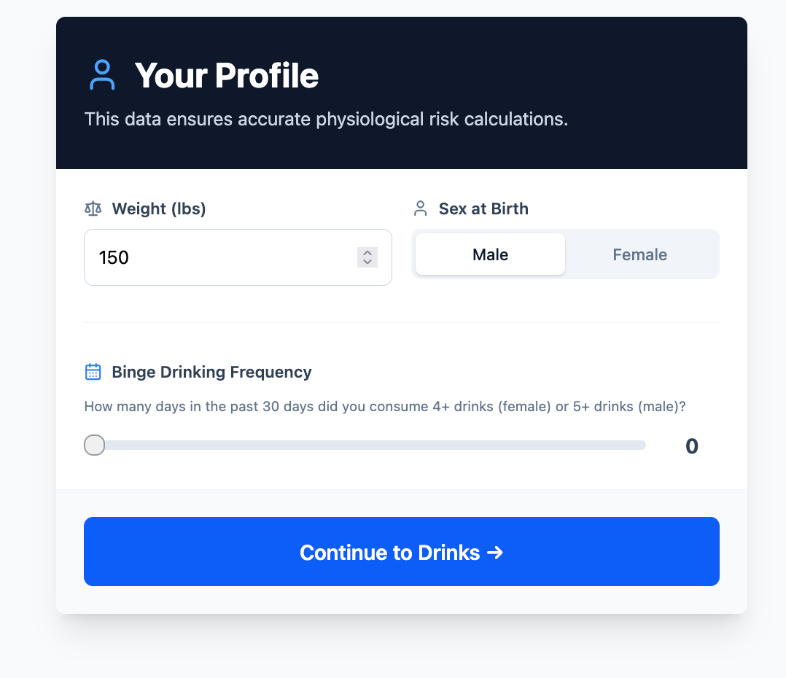The width and height of the screenshot is (786, 678).
Task: Click the Binge Drinking Frequency heading
Action: (x=211, y=372)
